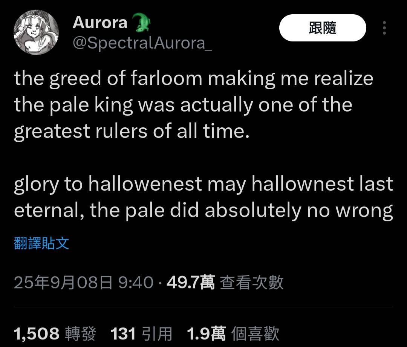
Task: Click the Aurora display name
Action: (x=100, y=23)
